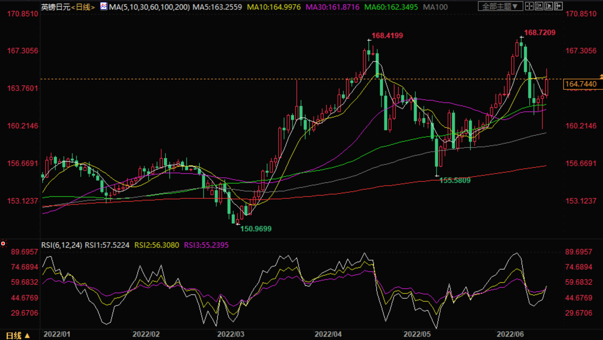Click right RSI axis label 59.6832
603x340 pixels.
tap(579, 282)
